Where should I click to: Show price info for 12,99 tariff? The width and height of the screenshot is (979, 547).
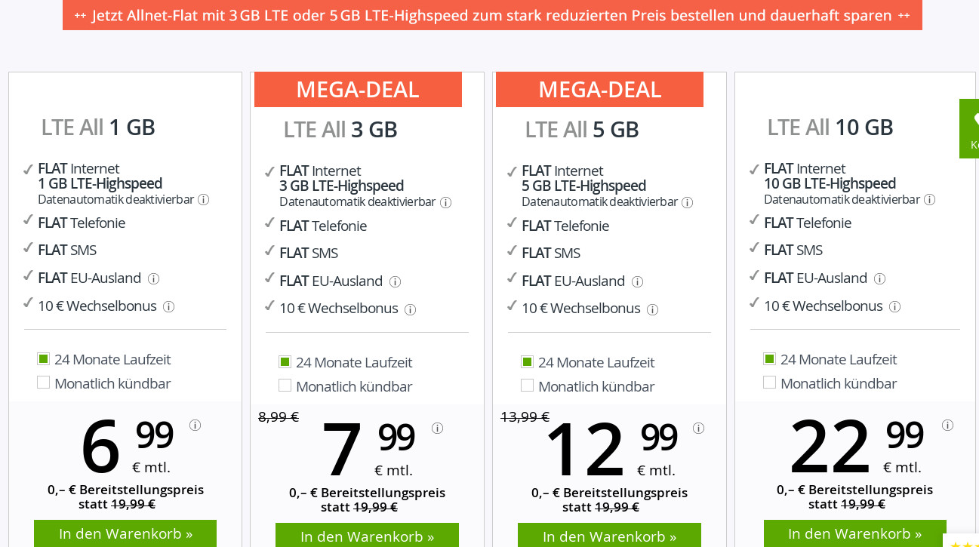click(x=698, y=428)
